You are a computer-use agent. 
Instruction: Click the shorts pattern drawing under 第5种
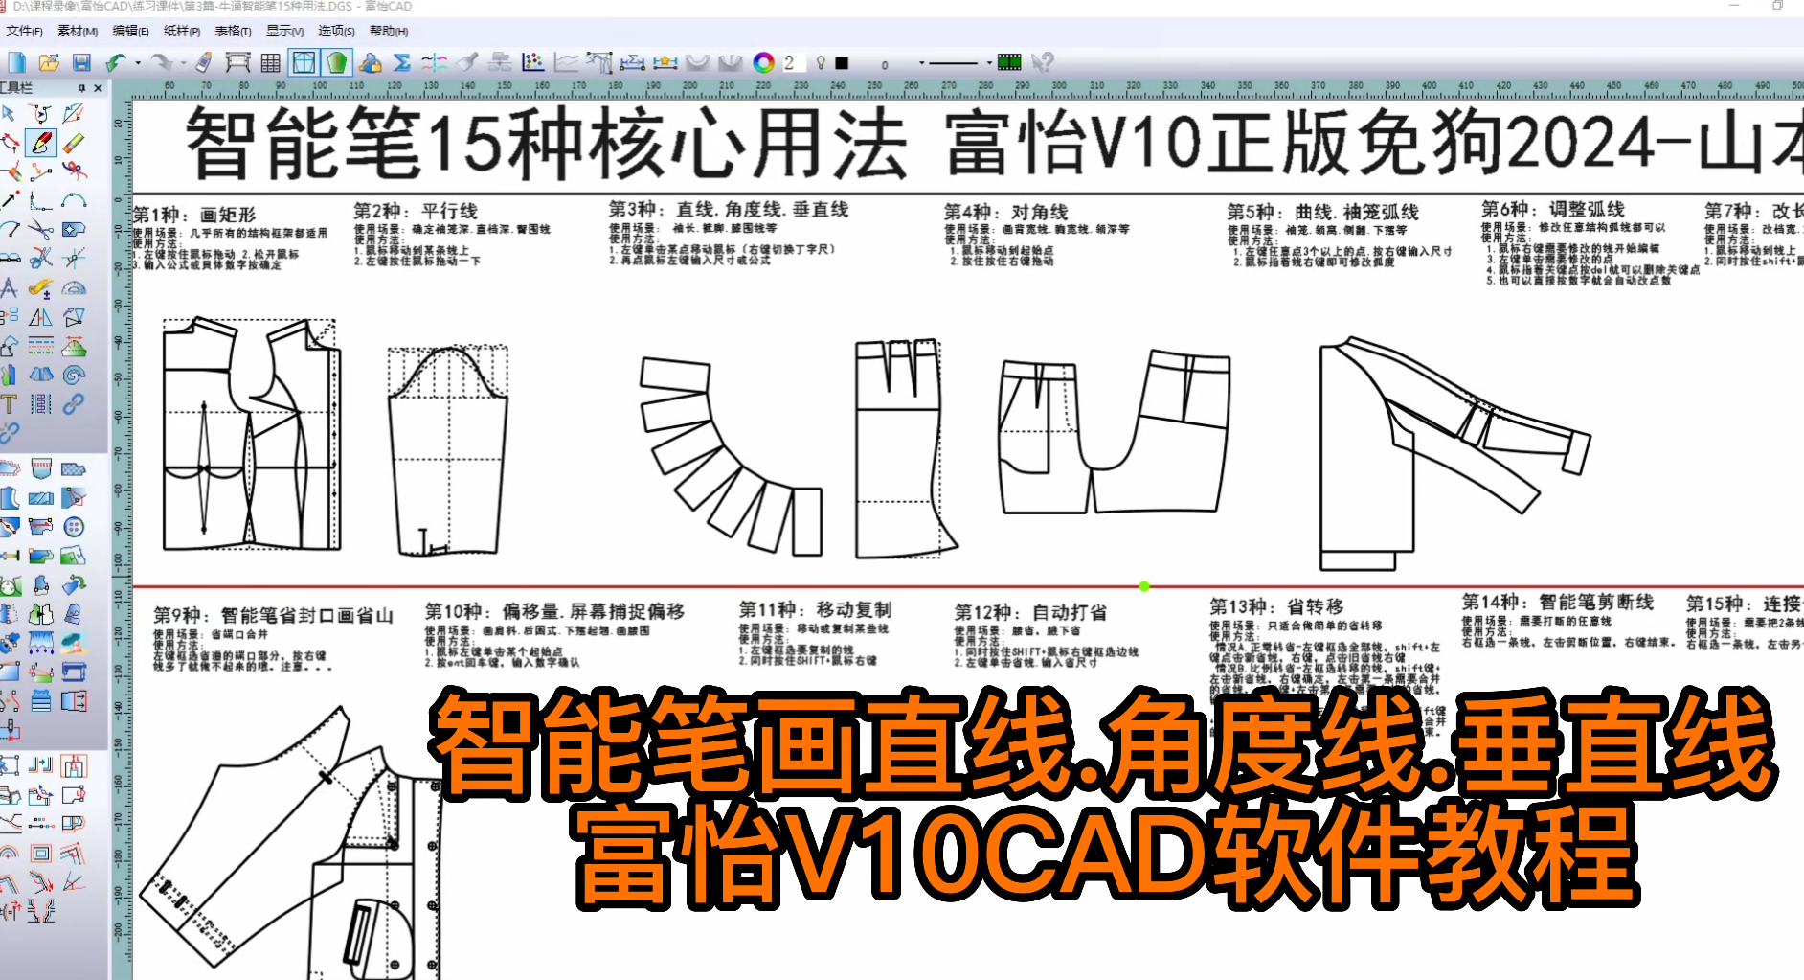pyautogui.click(x=1115, y=432)
